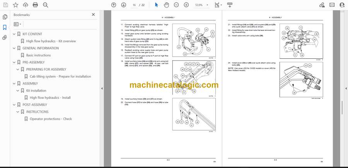Collapse the ASSEMBLY bookmark

tap(14, 83)
